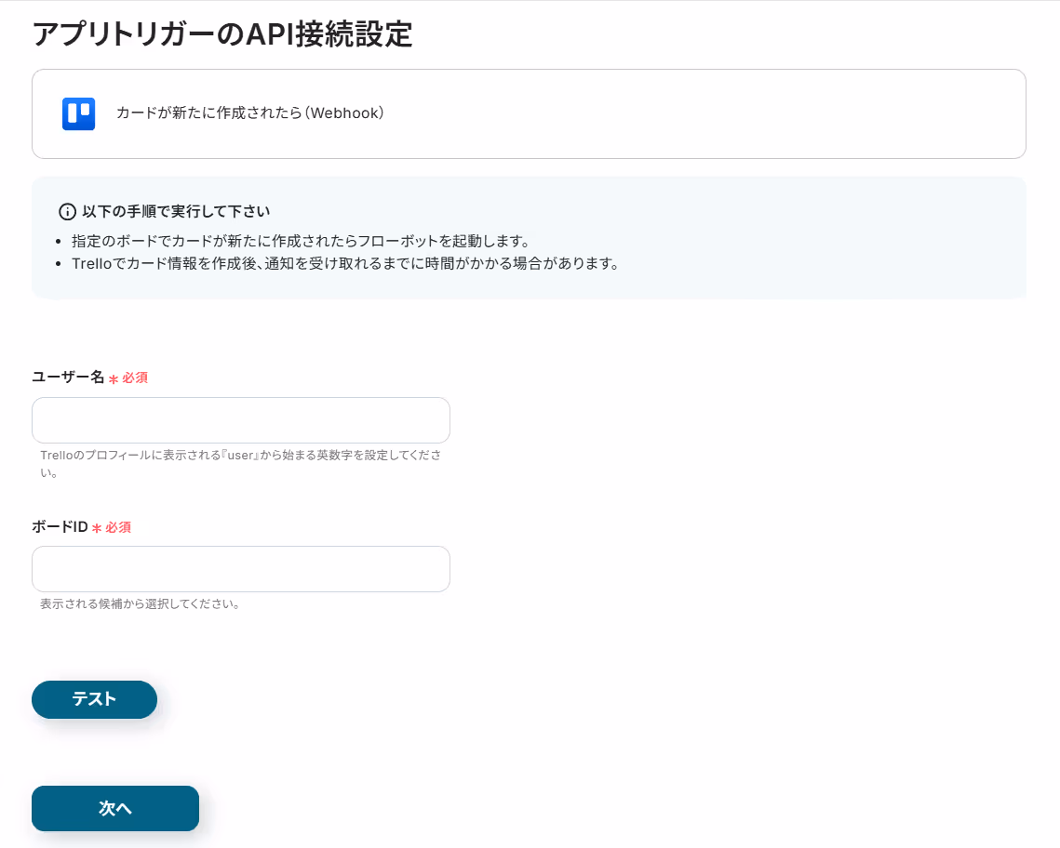Click the Trelloのプロフィール username hint text
The image size is (1060, 848).
[x=241, y=463]
